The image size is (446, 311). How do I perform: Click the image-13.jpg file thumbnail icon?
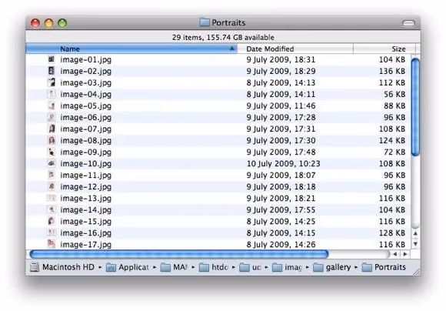click(x=52, y=198)
